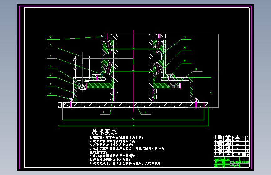Select part callout number 13
Viewport: 271px width, 175px height.
click(x=196, y=69)
